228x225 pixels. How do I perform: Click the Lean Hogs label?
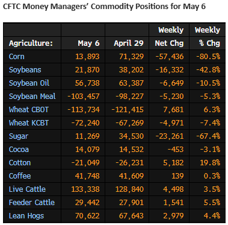[x=26, y=216]
